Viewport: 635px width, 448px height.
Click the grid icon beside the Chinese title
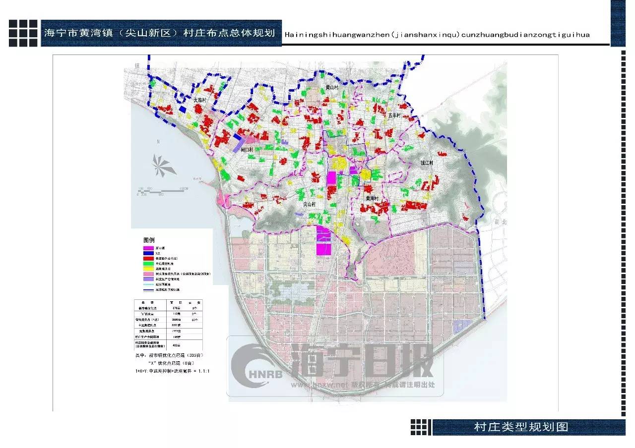point(23,33)
